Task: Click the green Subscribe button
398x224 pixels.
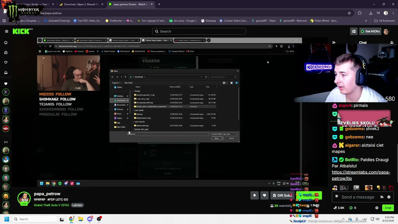Action: pos(309,195)
